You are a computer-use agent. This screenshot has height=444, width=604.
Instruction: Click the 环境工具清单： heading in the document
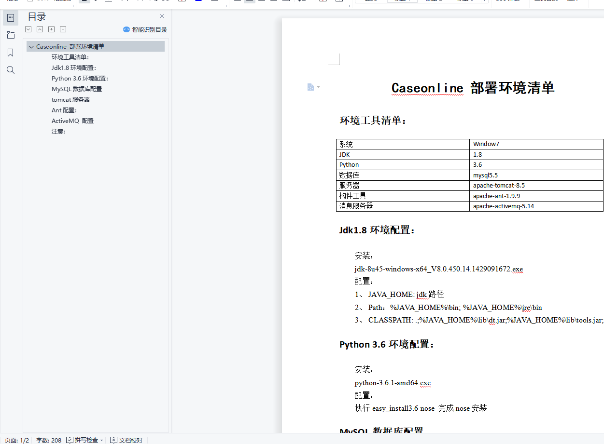pyautogui.click(x=374, y=121)
